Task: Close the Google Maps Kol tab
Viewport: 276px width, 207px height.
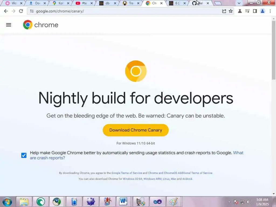Action: tap(68, 3)
